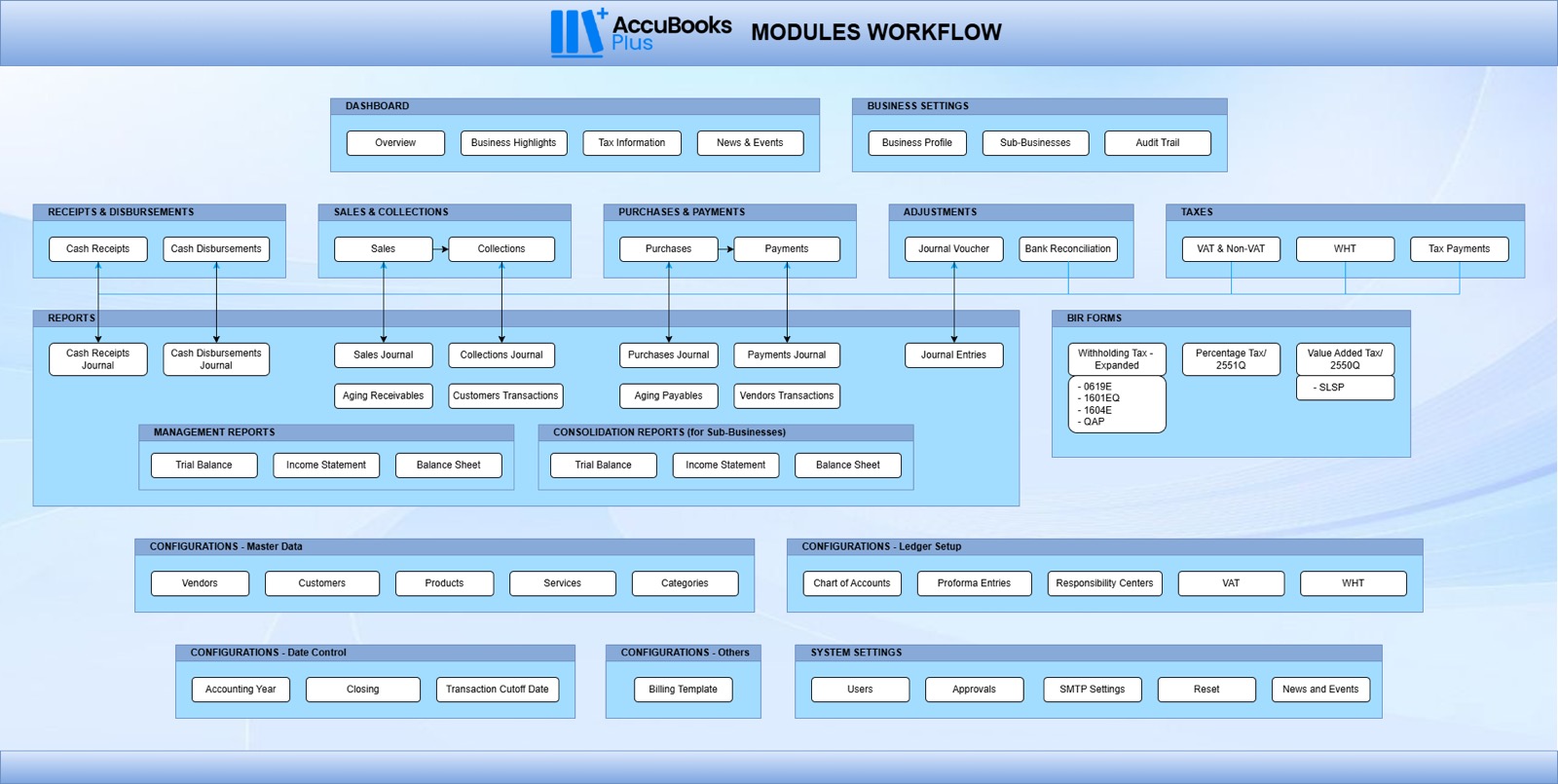This screenshot has width=1558, height=784.
Task: Click the Collections Journal report box
Action: [501, 355]
